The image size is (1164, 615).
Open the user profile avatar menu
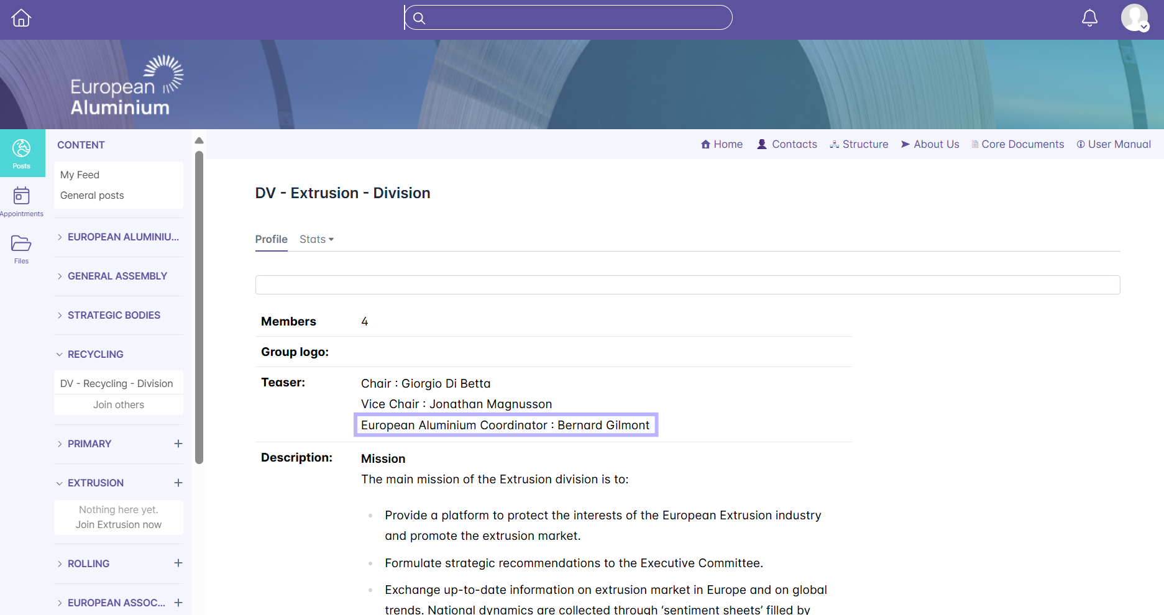click(1134, 18)
